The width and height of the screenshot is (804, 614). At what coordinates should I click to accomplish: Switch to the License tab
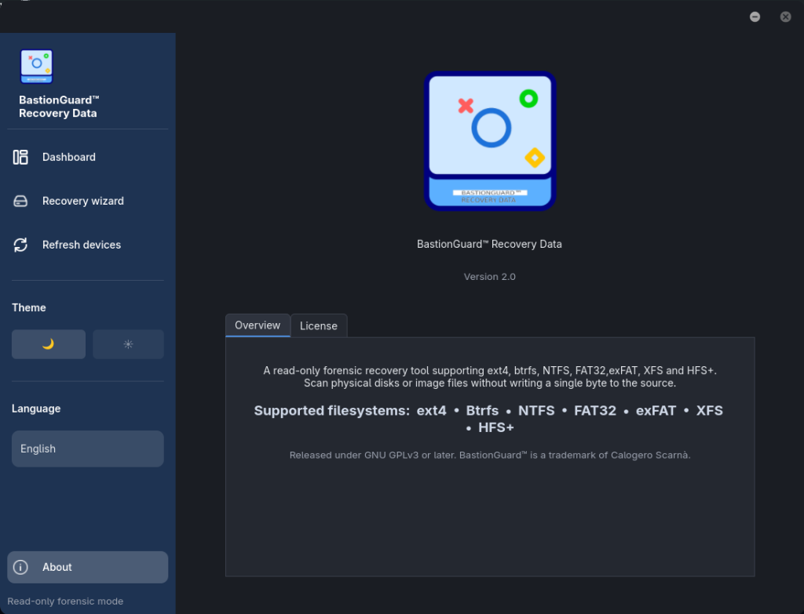[x=319, y=325]
